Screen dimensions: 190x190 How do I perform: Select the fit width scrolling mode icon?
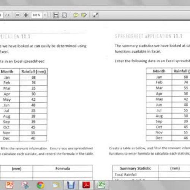(x=56, y=15)
